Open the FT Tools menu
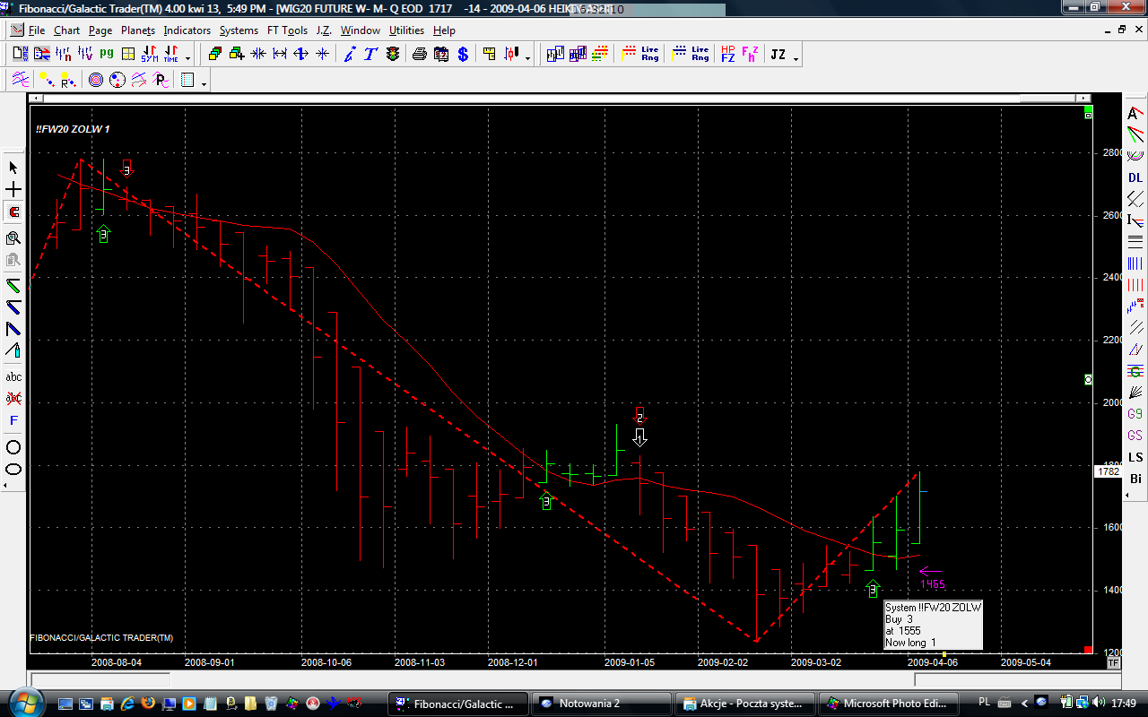Viewport: 1148px width, 717px height. (287, 30)
